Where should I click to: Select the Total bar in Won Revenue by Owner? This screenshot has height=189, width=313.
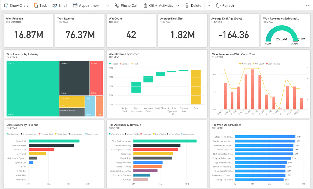point(196,87)
